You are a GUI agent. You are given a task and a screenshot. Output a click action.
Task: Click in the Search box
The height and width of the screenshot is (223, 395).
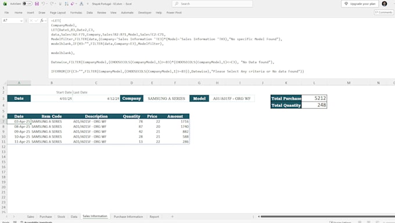213,4
